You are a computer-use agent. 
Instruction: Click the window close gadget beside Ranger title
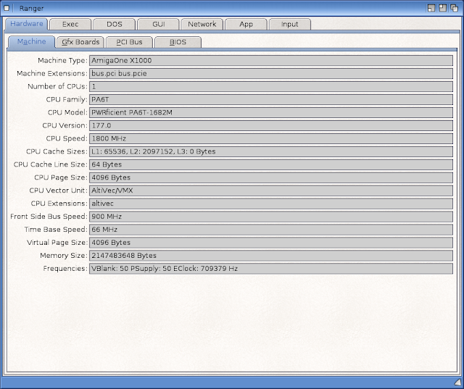7,8
